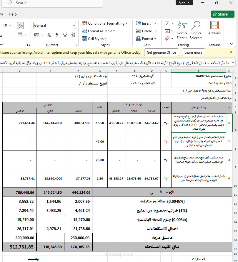This screenshot has width=238, height=262.
Task: Open the General number format dropdown
Action: (x=74, y=26)
